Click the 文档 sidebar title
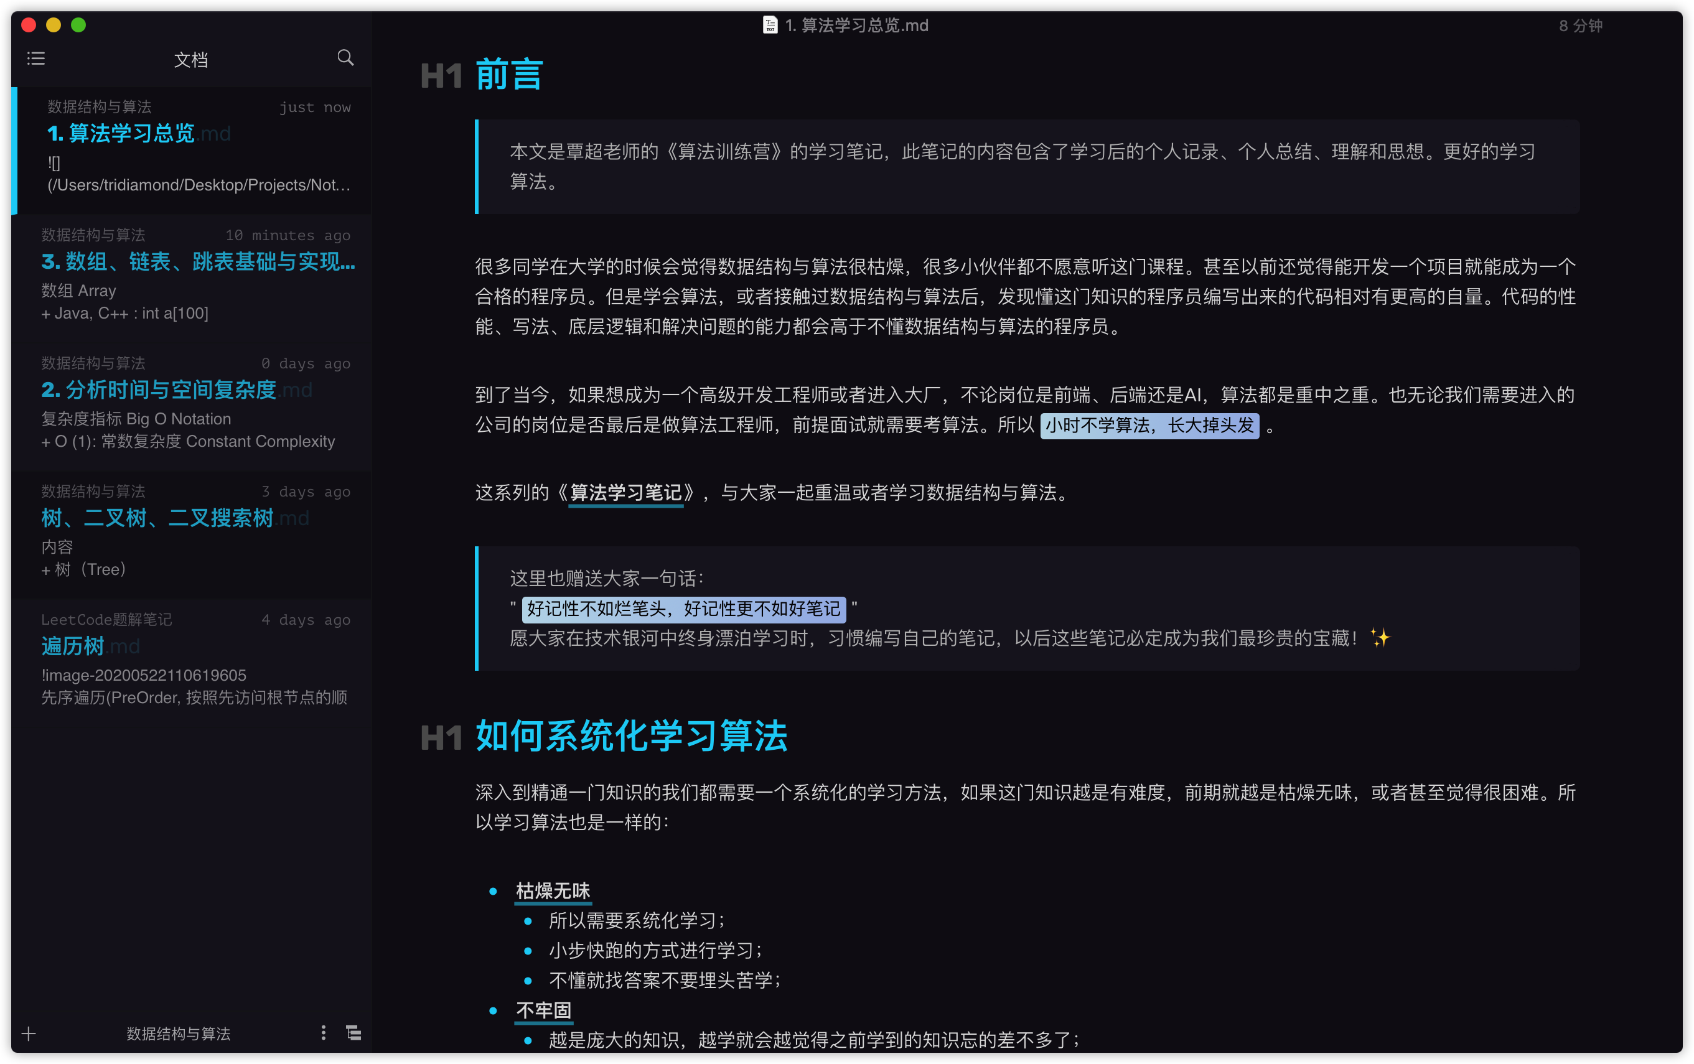The width and height of the screenshot is (1694, 1064). point(190,60)
